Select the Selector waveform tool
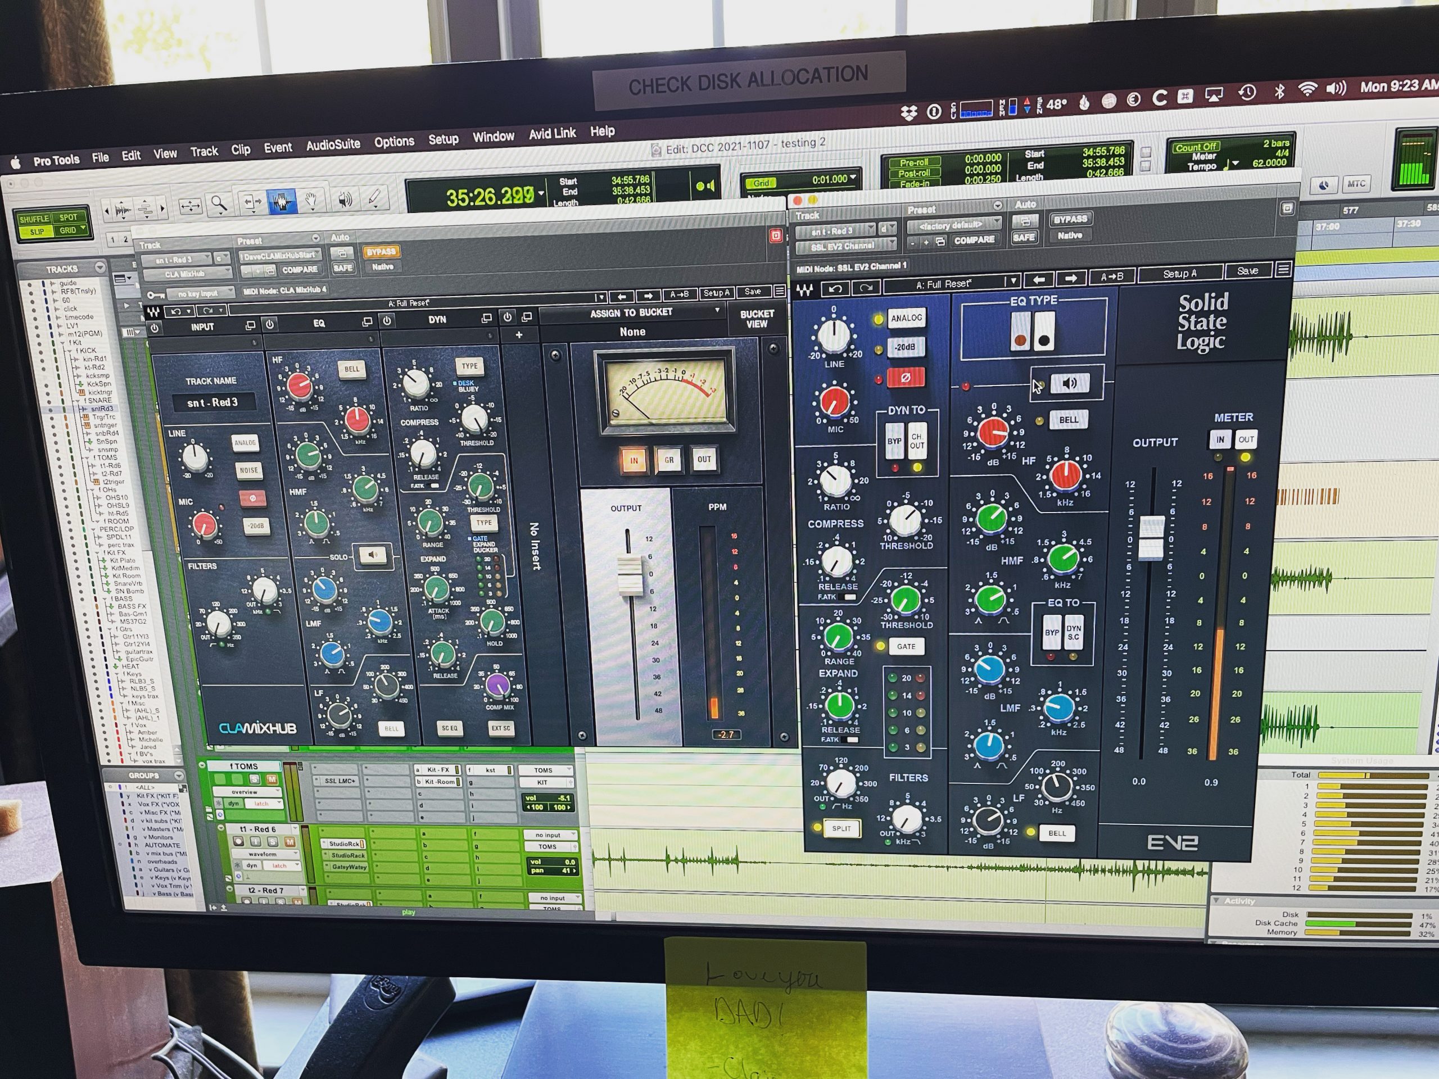Image resolution: width=1439 pixels, height=1079 pixels. pyautogui.click(x=281, y=202)
